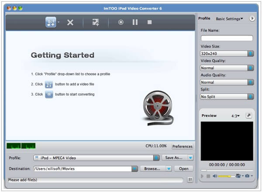The image size is (262, 192).
Task: Click the Add Profile toolbar icon
Action: pyautogui.click(x=96, y=22)
